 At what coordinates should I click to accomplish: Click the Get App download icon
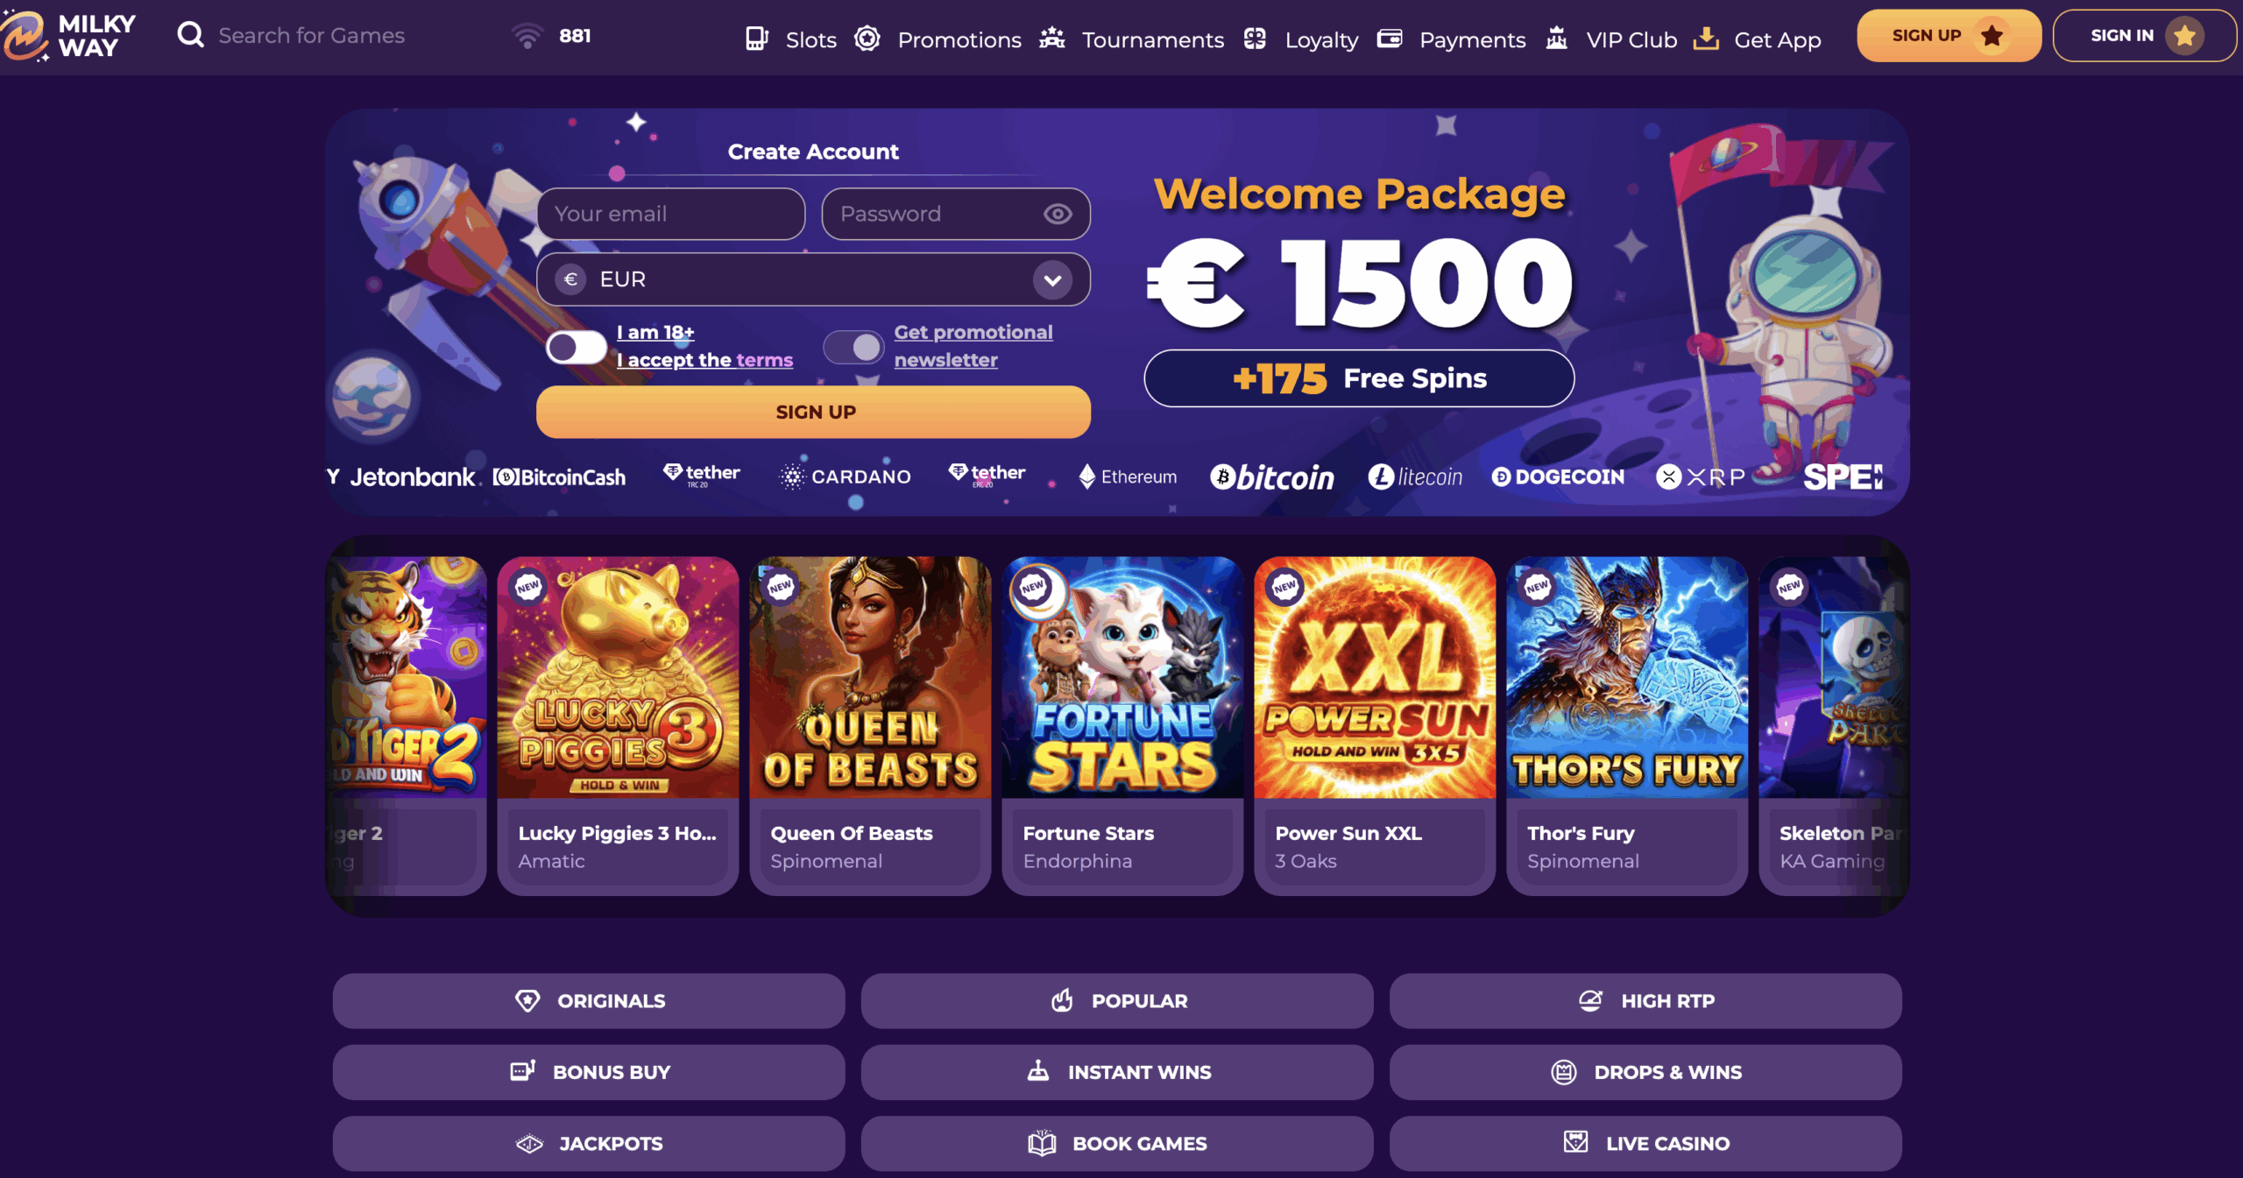pyautogui.click(x=1706, y=39)
